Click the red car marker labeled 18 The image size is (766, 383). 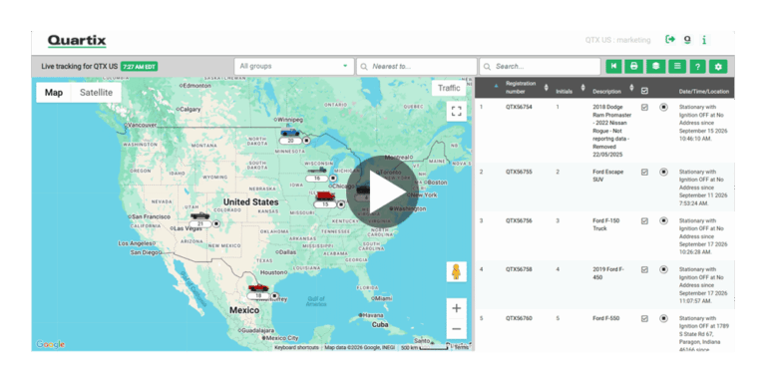[258, 287]
